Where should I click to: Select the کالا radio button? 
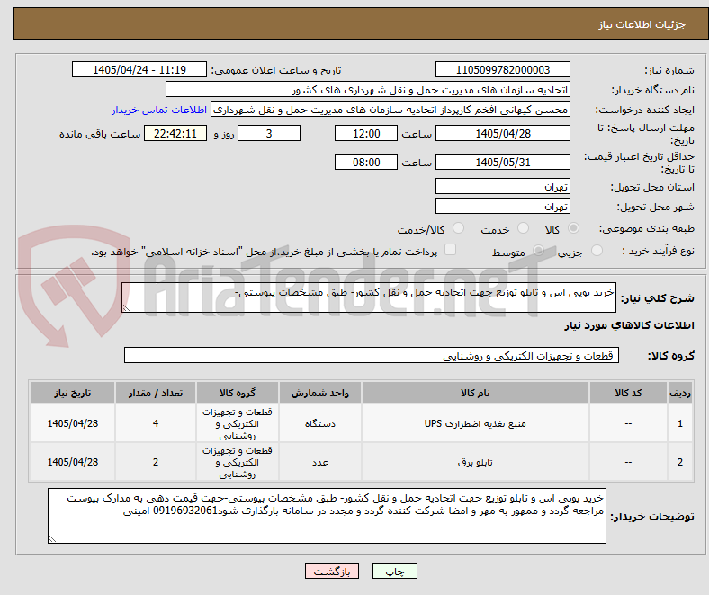(x=573, y=228)
